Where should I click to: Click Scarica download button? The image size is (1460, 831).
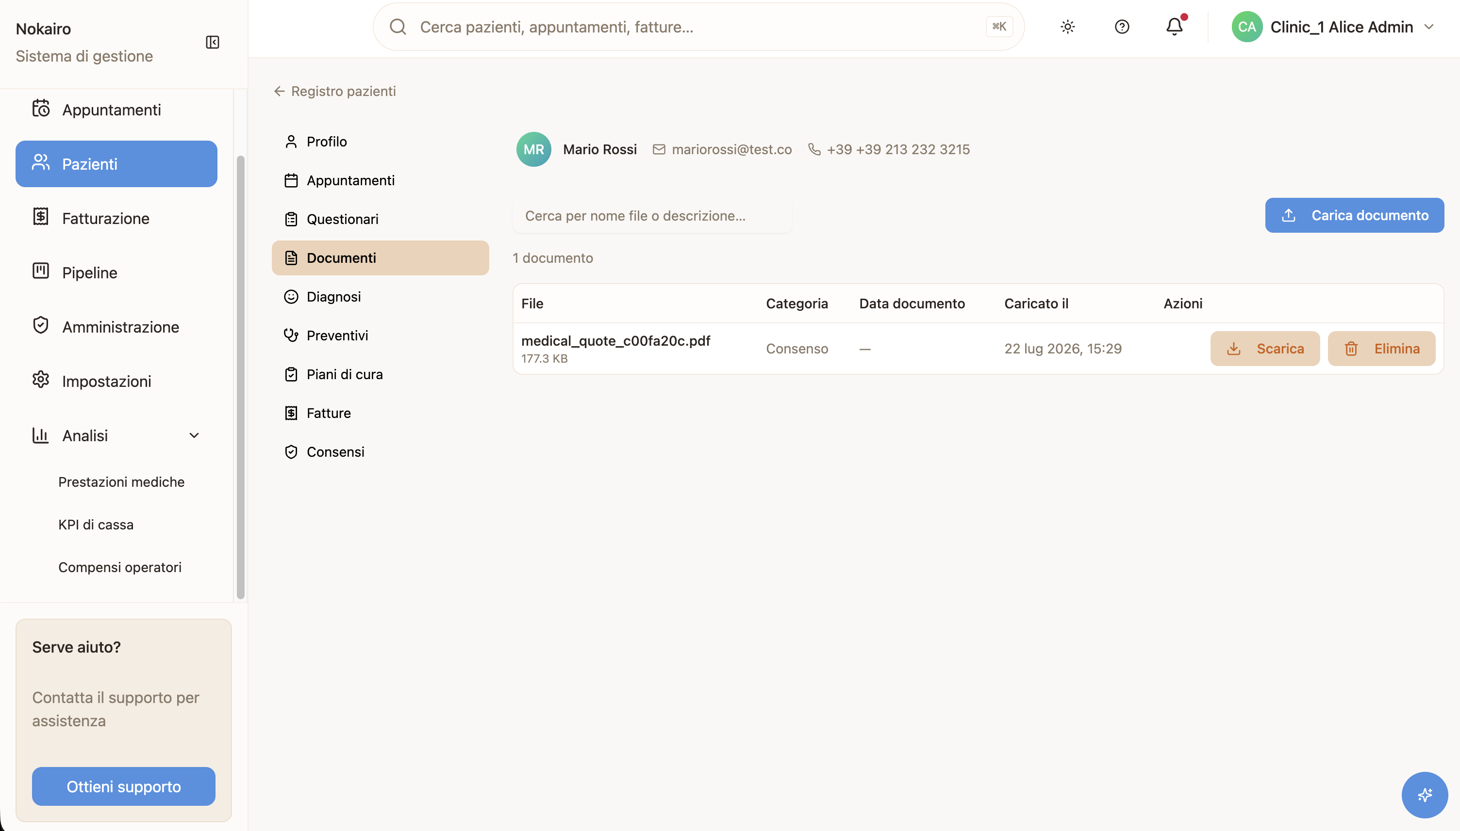(x=1265, y=349)
